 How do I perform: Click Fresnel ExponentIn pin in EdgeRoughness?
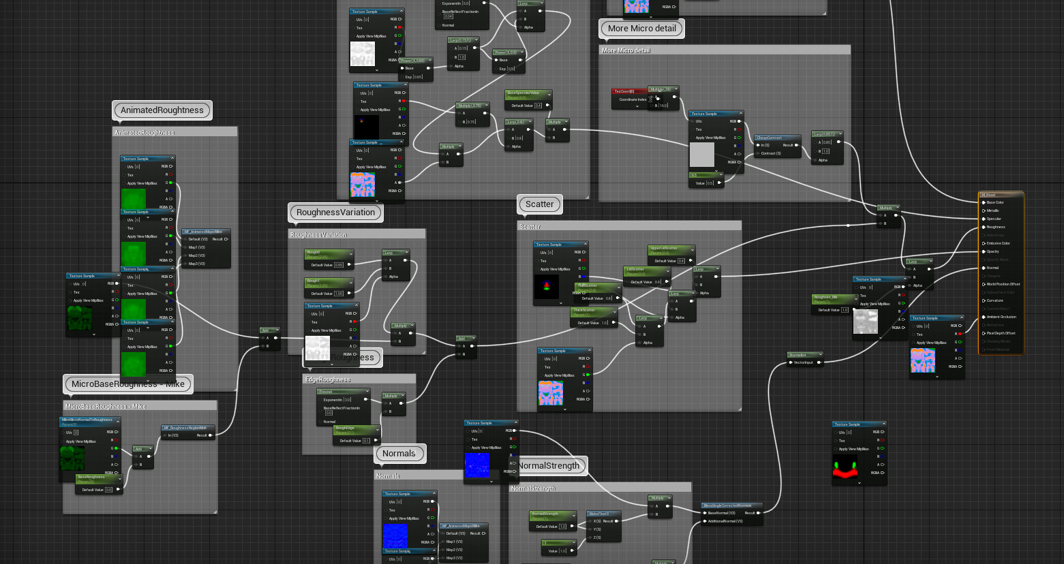tap(320, 400)
